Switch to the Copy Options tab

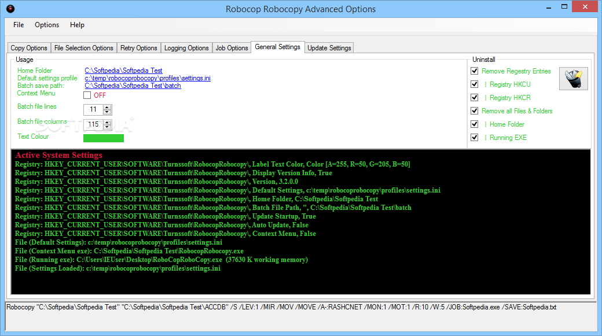tap(28, 47)
